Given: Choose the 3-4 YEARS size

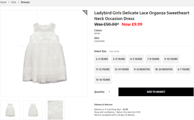Looking at the screenshot, I should (x=119, y=59).
